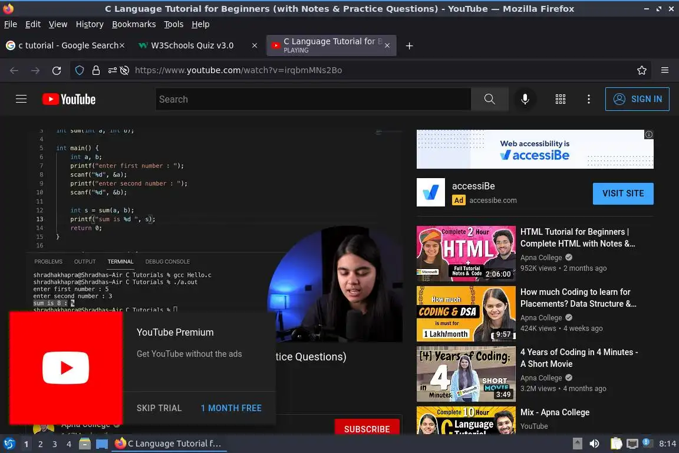Open HTML Tutorial for Beginners thumbnail

[x=466, y=253]
